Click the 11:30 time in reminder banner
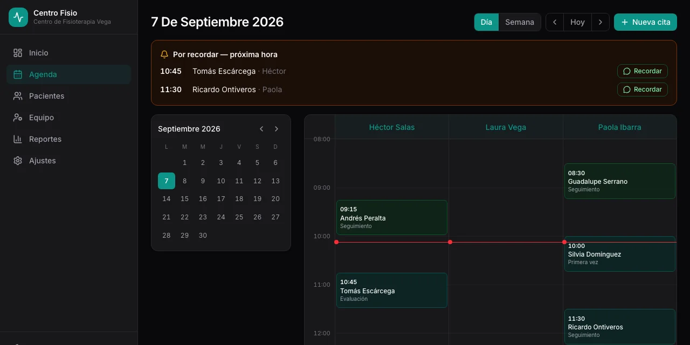 [x=171, y=89]
